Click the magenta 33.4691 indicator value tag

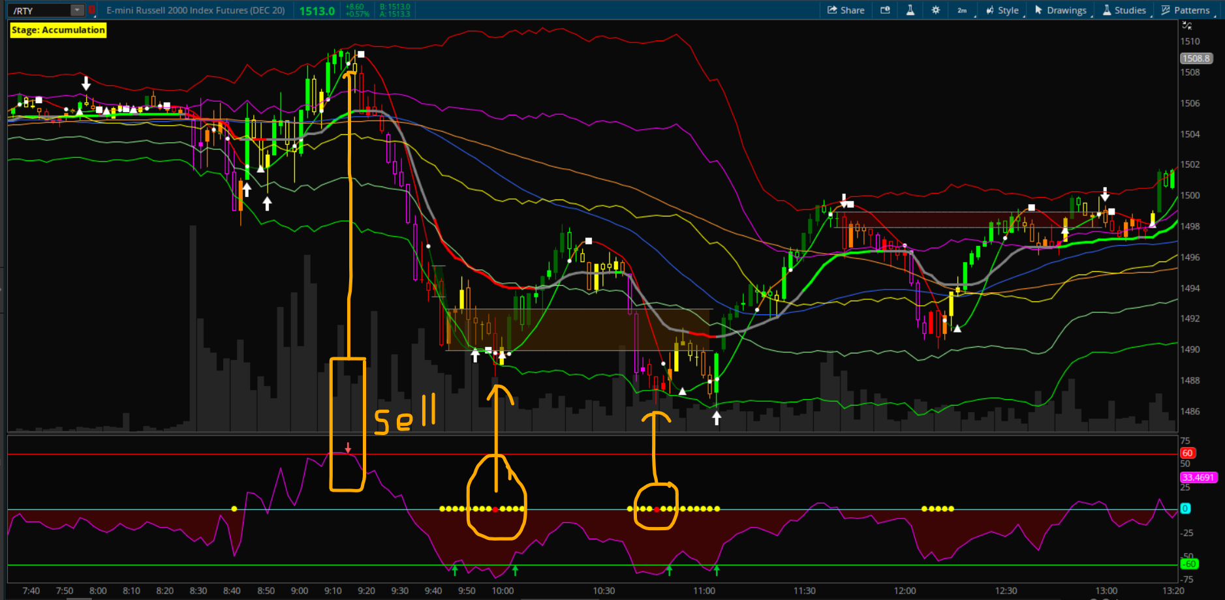coord(1198,477)
